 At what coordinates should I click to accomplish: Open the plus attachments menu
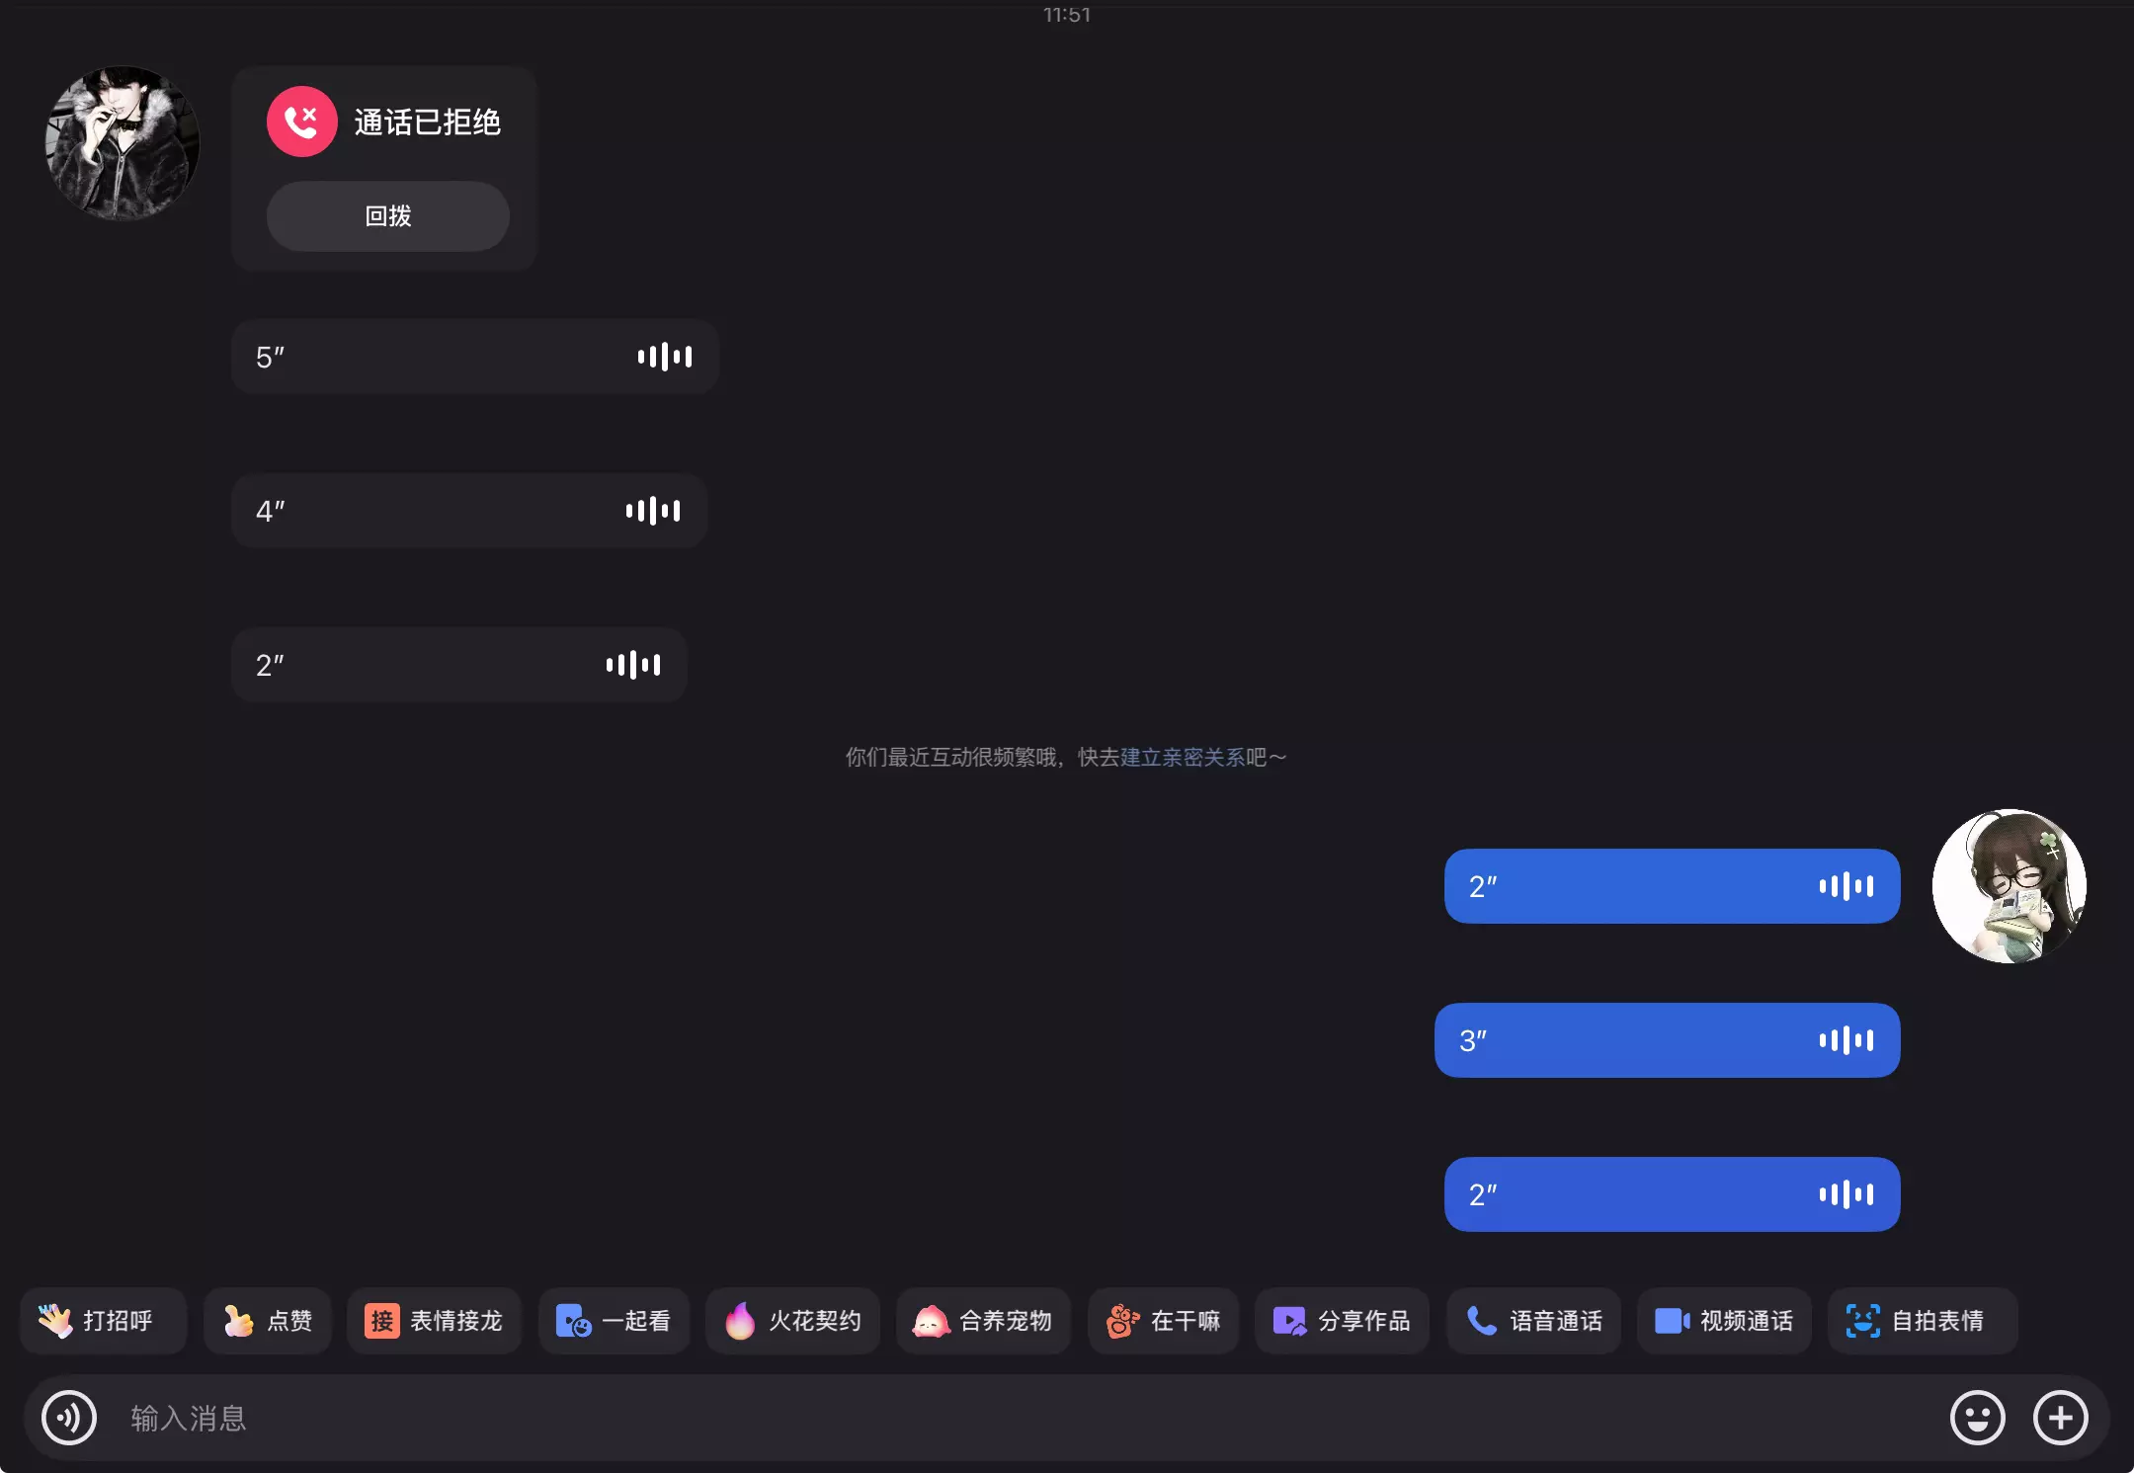point(2060,1418)
